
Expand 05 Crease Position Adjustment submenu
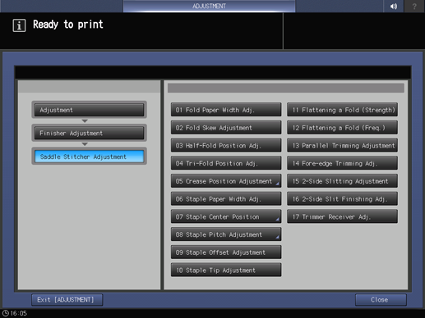pos(226,181)
